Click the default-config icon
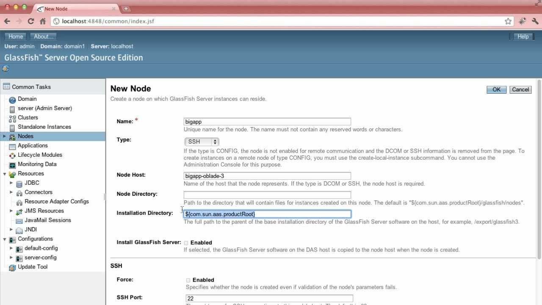The image size is (542, 305). coord(19,248)
